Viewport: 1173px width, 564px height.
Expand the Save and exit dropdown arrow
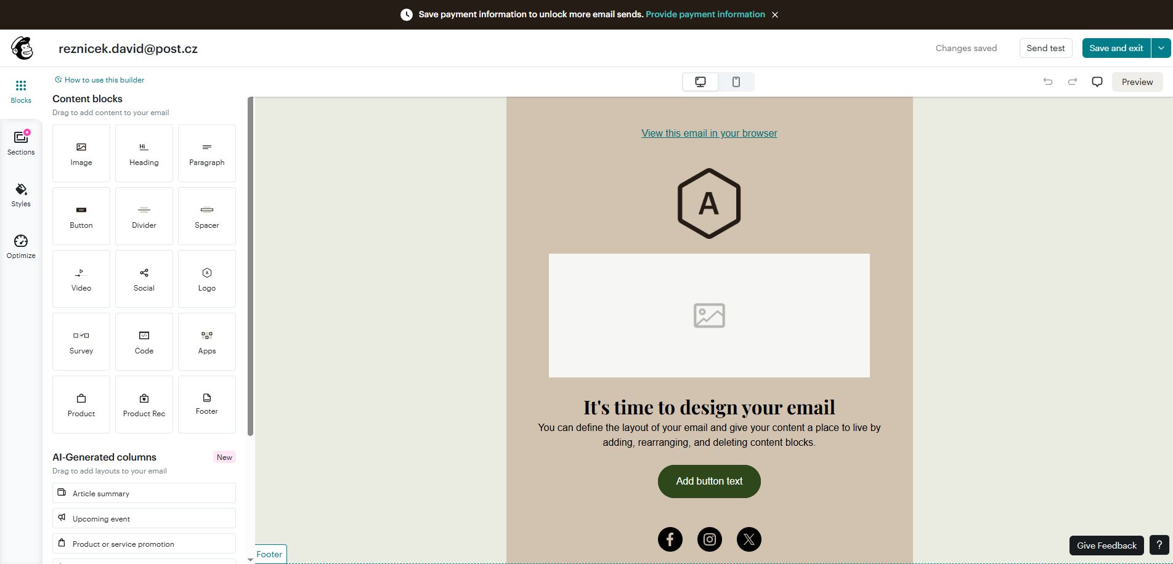pos(1161,48)
